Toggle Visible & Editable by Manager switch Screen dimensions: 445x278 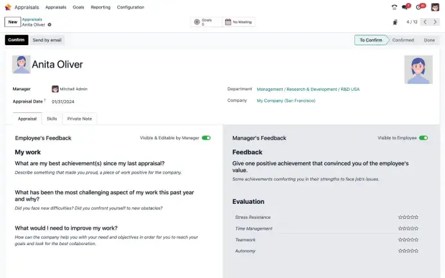(x=206, y=138)
